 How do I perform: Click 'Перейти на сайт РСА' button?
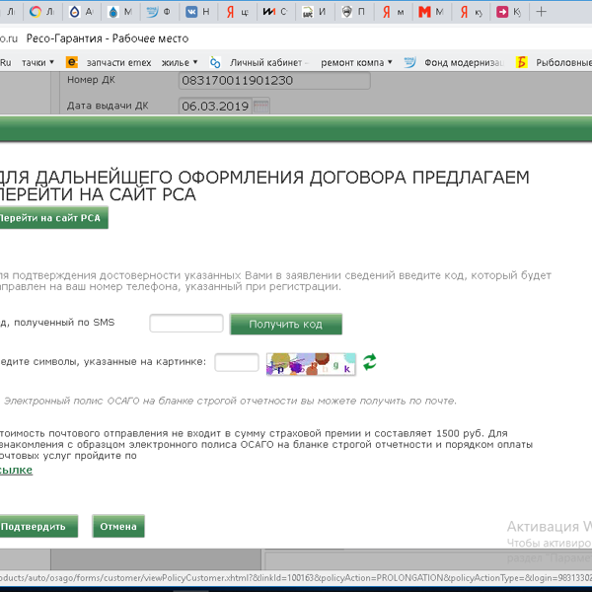click(50, 218)
